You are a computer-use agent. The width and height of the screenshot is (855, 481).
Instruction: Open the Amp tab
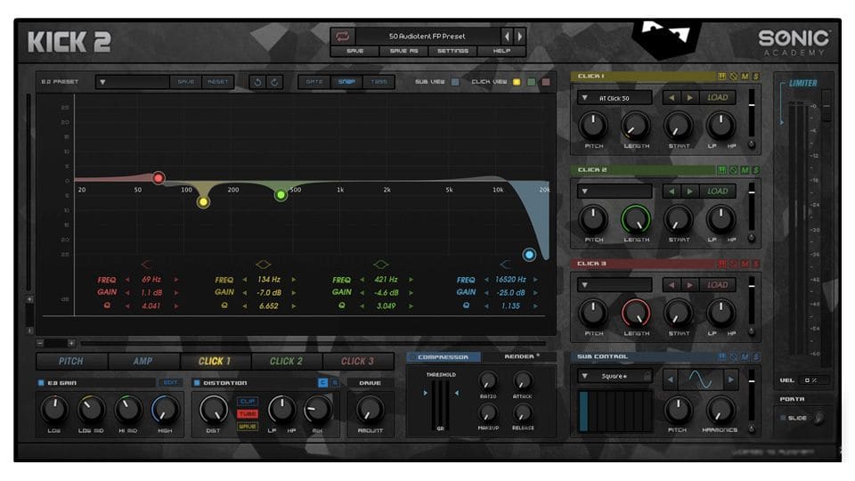[x=142, y=361]
